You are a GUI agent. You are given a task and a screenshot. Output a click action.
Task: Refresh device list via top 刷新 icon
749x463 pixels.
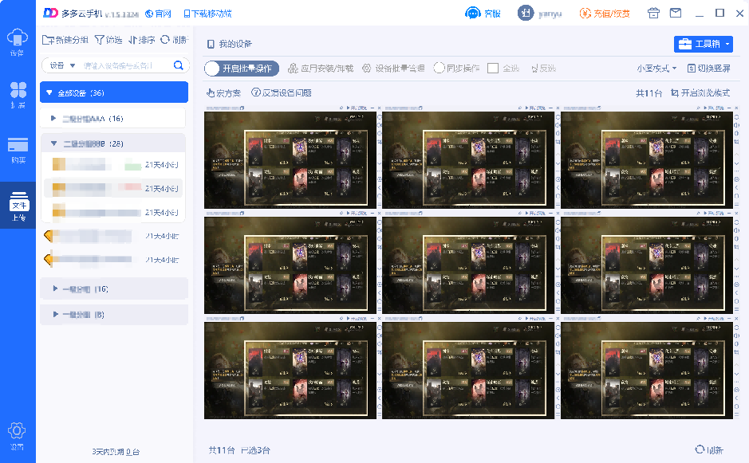[x=165, y=40]
